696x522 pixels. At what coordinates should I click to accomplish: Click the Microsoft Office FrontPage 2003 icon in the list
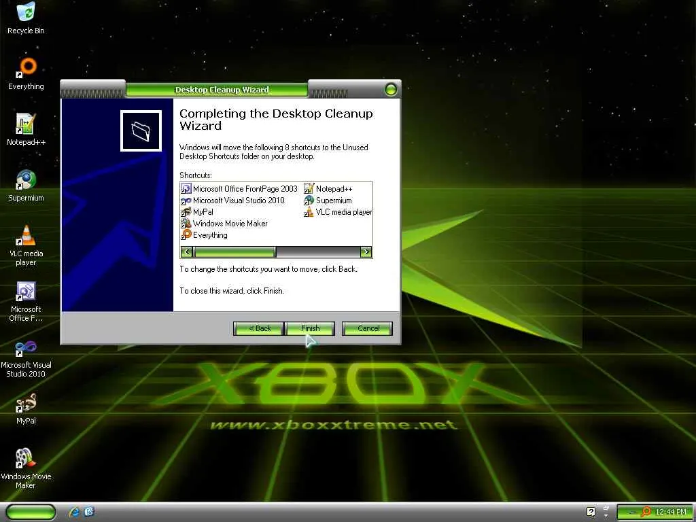coord(186,189)
